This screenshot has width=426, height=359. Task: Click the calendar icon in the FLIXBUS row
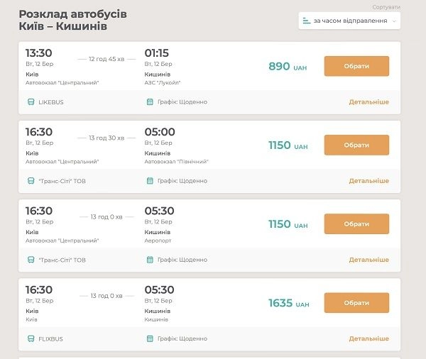point(150,338)
